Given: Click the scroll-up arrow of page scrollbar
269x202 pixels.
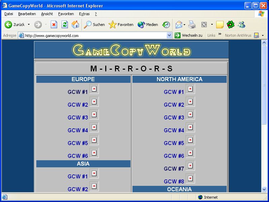Looking at the screenshot, I should click(x=264, y=42).
